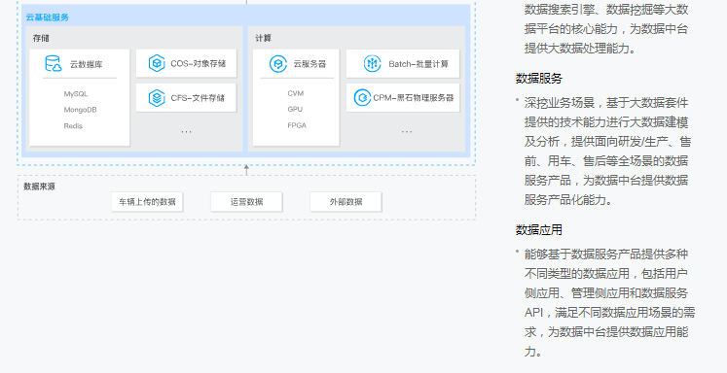Image resolution: width=727 pixels, height=373 pixels.
Task: Click the MySQL entry under 云数据库
Action: point(76,94)
